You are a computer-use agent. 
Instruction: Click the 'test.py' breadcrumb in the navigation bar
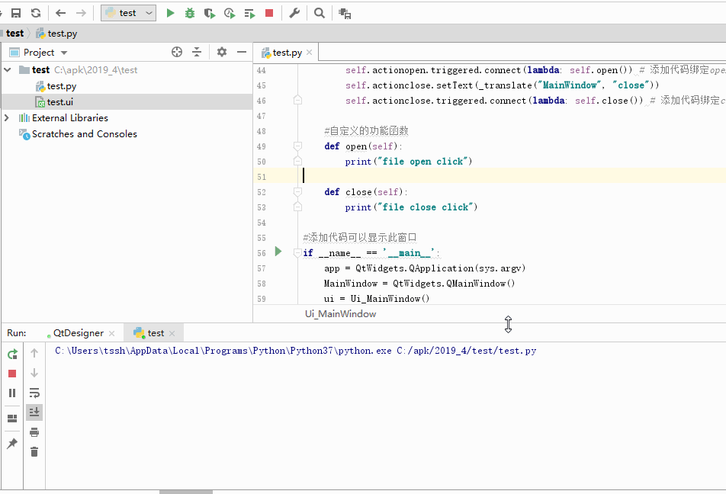pyautogui.click(x=57, y=34)
